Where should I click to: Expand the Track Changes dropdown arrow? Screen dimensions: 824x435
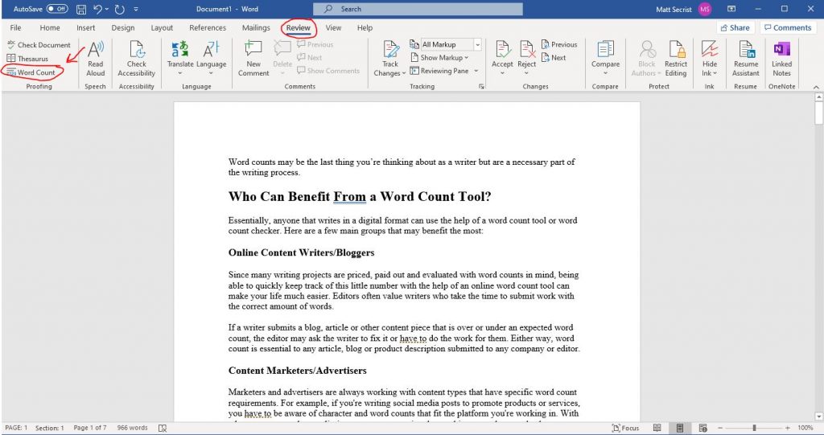click(404, 73)
